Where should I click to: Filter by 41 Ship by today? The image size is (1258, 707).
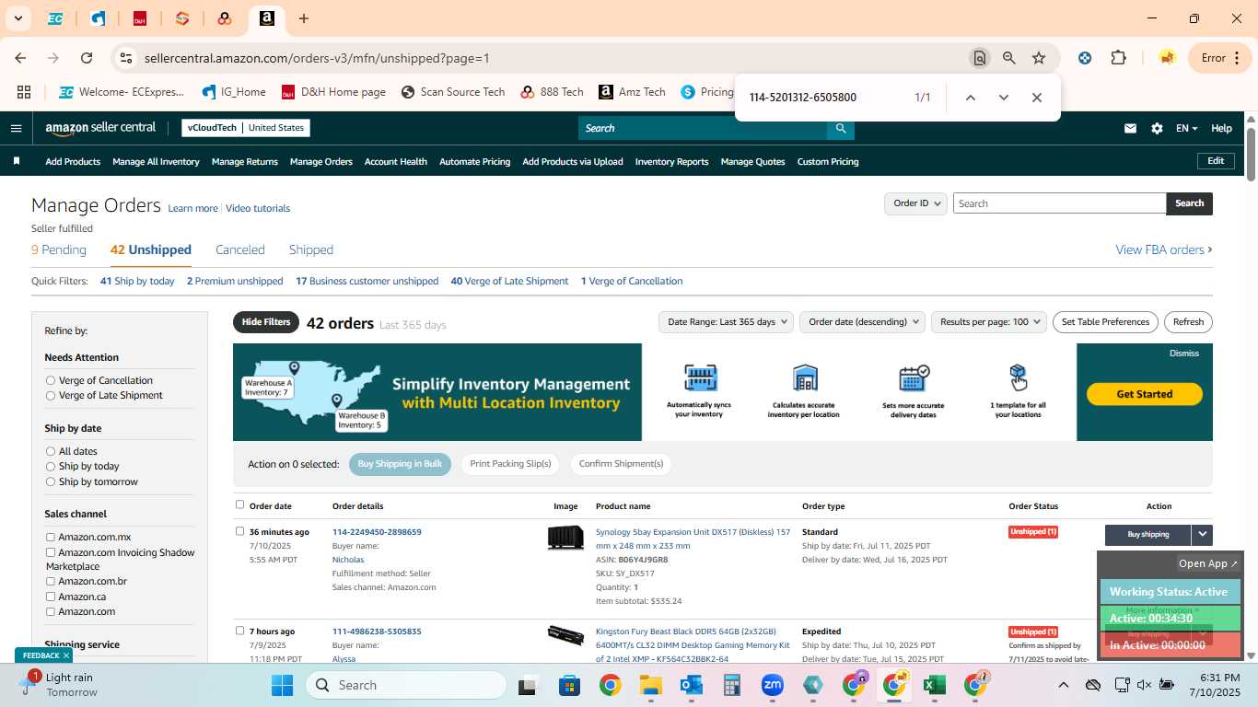(x=137, y=281)
